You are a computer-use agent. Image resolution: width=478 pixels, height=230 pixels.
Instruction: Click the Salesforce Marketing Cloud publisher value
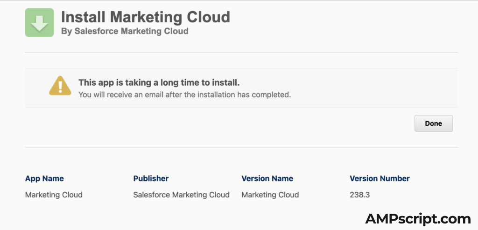click(182, 195)
